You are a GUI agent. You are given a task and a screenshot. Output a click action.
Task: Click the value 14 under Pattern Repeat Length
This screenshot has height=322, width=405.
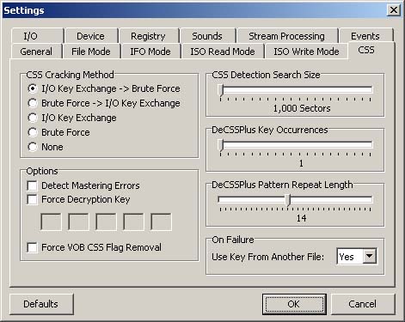[301, 218]
